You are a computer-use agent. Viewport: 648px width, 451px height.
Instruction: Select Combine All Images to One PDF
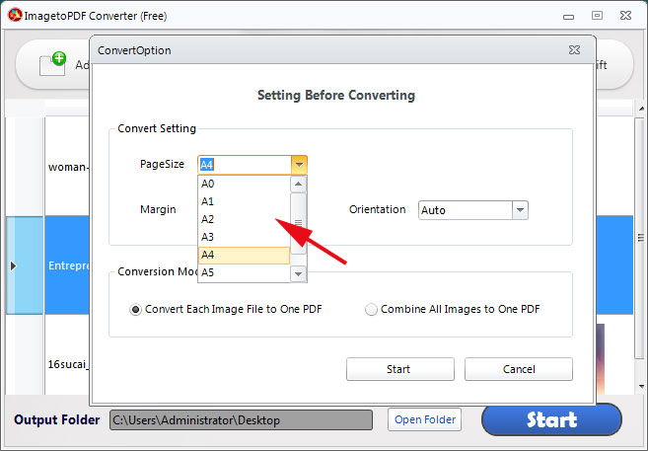[x=453, y=309]
